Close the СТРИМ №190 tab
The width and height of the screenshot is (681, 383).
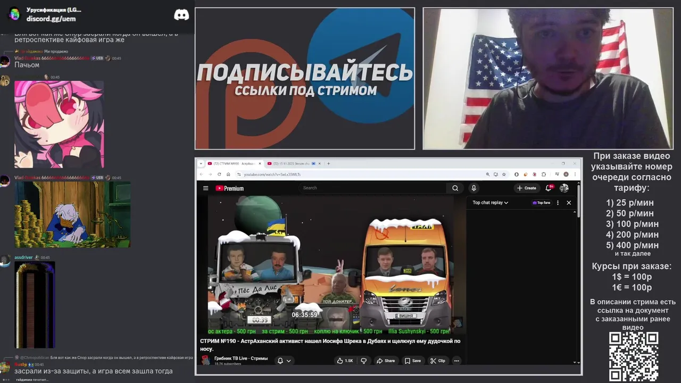(259, 163)
